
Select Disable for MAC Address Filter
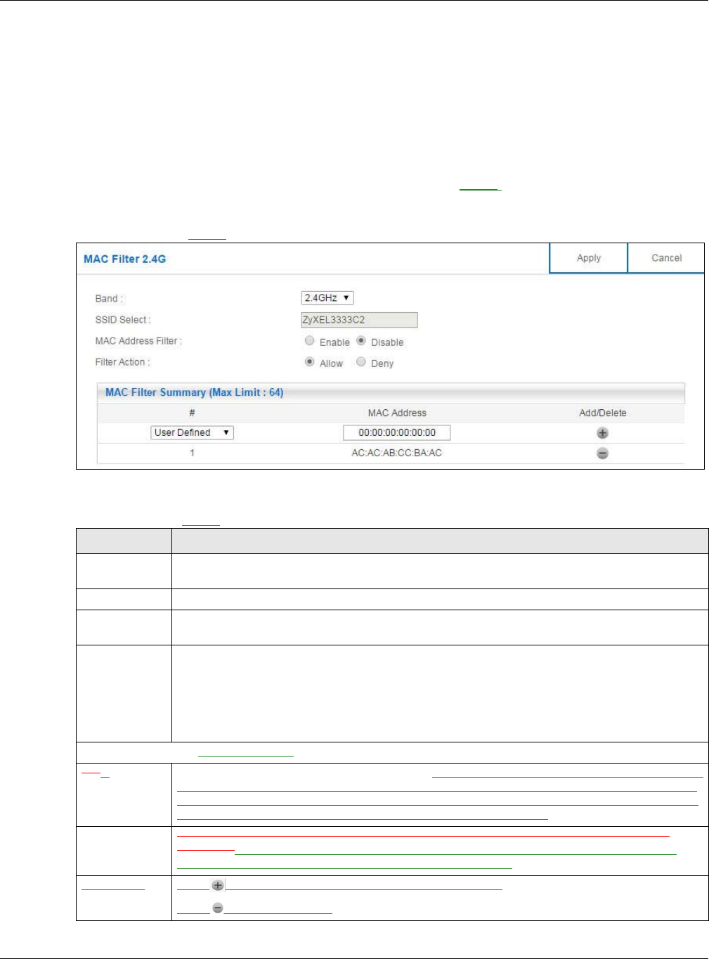coord(361,341)
